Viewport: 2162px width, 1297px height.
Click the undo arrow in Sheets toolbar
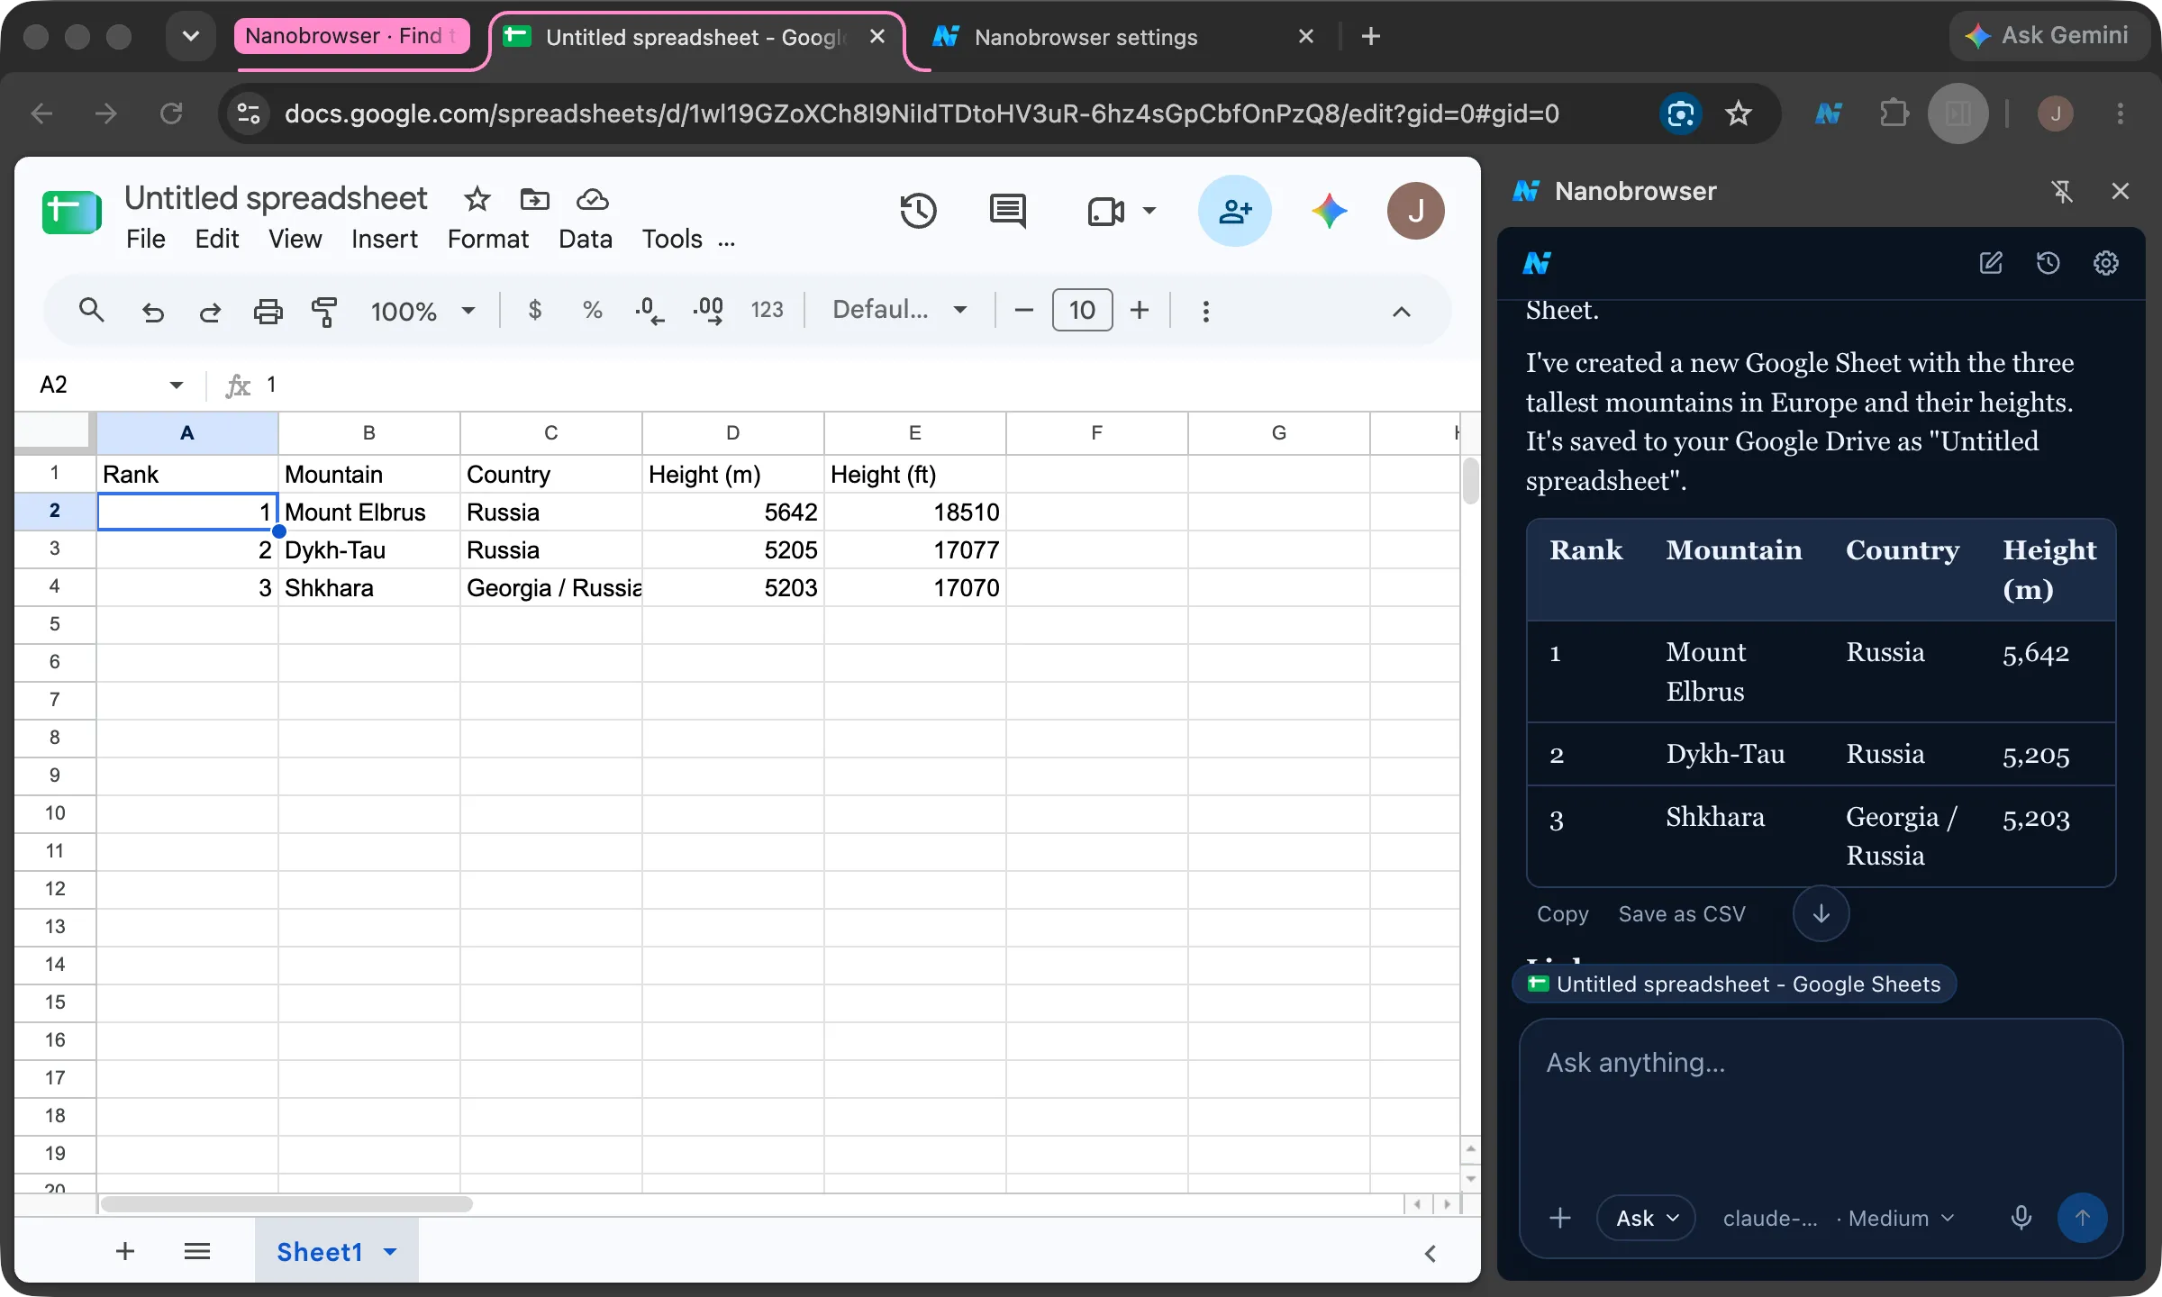click(x=153, y=312)
